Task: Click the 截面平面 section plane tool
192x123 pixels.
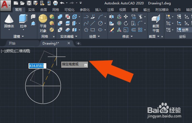Action: click(156, 23)
